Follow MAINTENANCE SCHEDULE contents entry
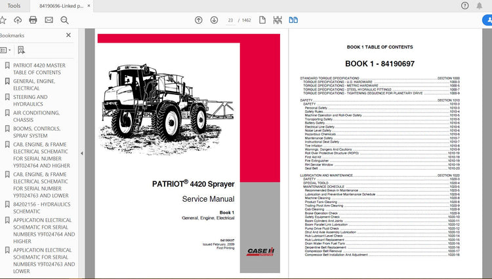This screenshot has height=279, width=492. [x=382, y=187]
